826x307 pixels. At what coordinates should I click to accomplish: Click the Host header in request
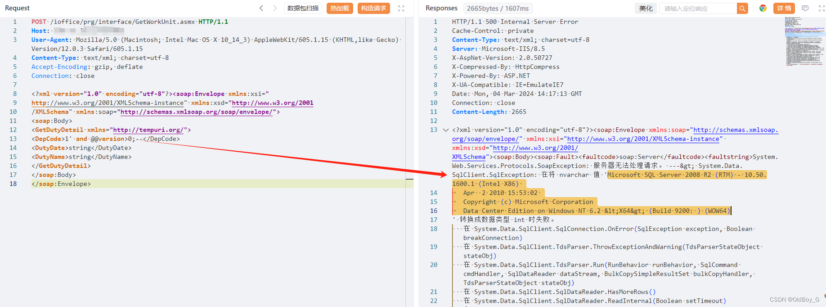[x=78, y=31]
